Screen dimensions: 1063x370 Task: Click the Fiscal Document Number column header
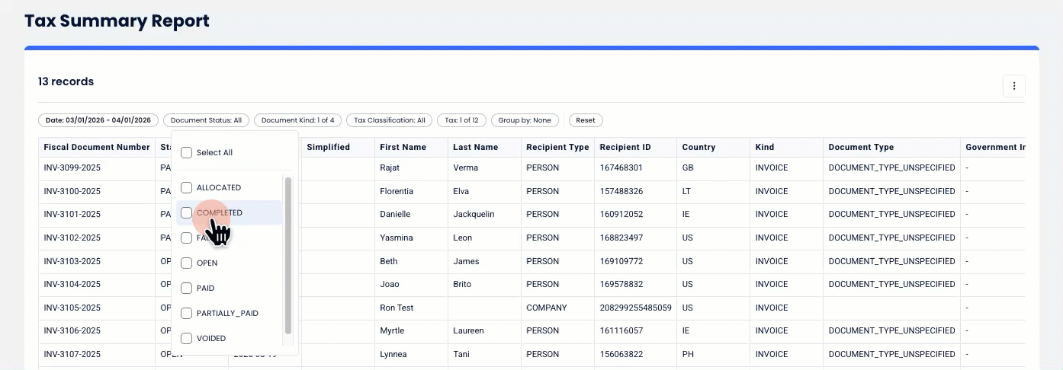(97, 147)
